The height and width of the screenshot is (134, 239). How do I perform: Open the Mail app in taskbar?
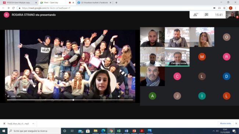click(x=80, y=131)
